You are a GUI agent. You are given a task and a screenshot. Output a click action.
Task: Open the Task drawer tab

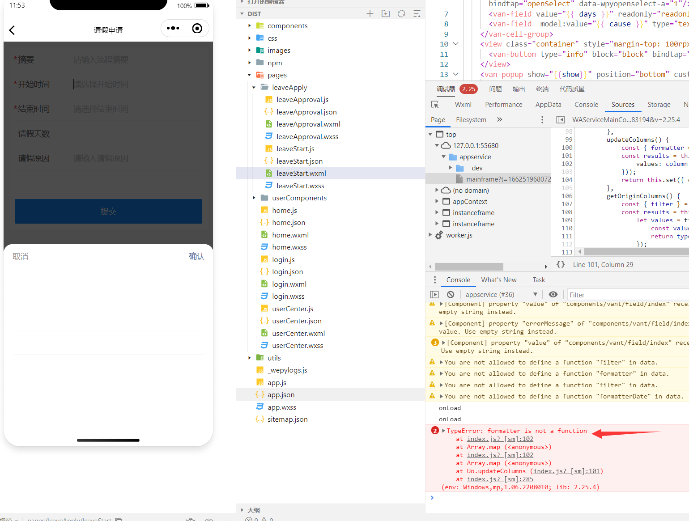click(x=539, y=280)
